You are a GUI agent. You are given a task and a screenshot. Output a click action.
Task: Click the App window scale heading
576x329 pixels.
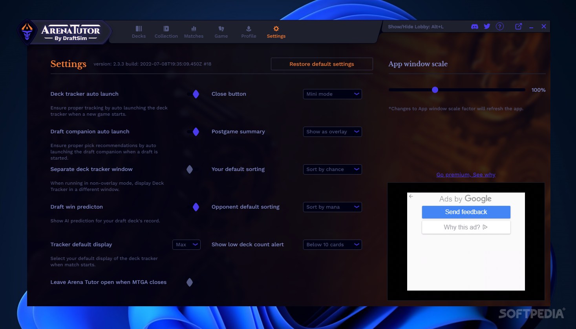(418, 64)
